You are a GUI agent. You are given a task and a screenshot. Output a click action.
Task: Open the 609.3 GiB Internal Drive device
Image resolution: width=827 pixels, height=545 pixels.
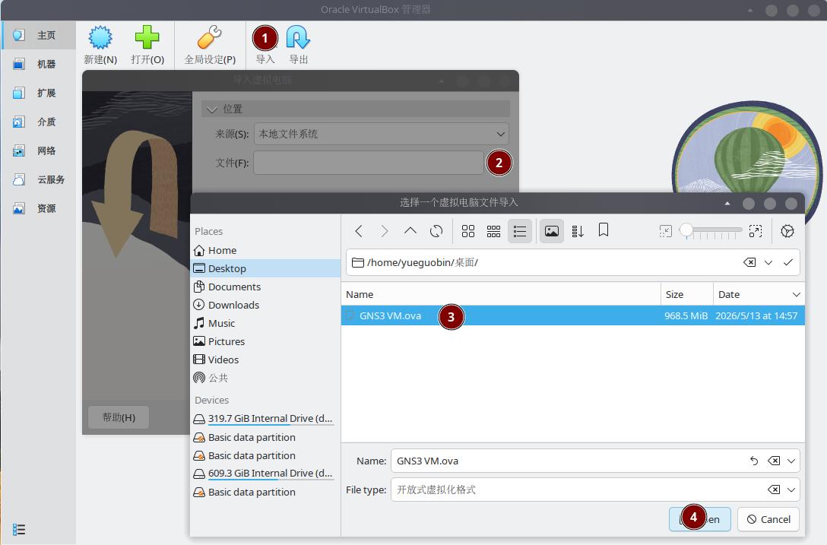tap(266, 474)
